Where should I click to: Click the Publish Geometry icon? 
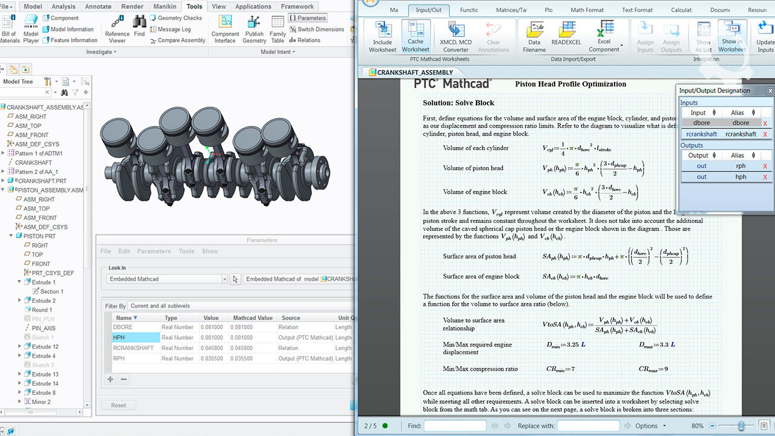click(x=254, y=29)
